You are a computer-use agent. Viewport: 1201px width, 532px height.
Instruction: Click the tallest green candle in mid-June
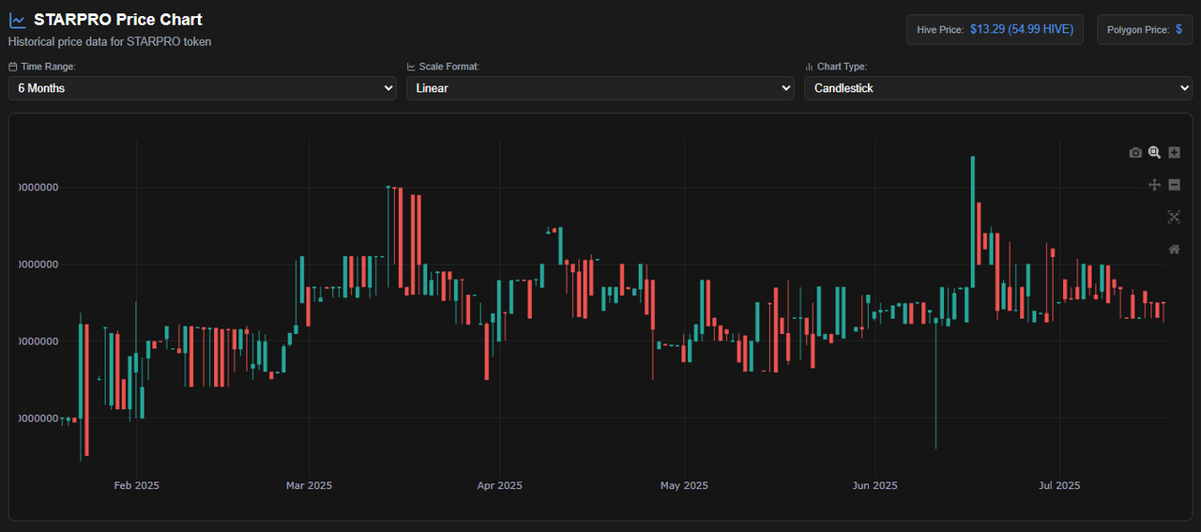pos(973,222)
